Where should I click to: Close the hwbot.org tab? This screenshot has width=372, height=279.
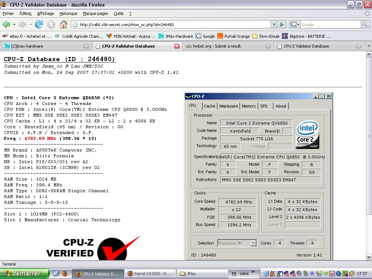[268, 46]
